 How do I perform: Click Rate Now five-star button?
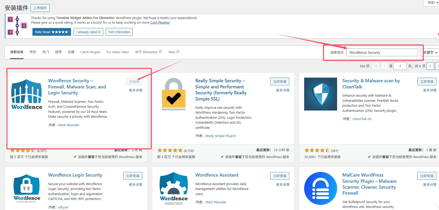(x=51, y=32)
